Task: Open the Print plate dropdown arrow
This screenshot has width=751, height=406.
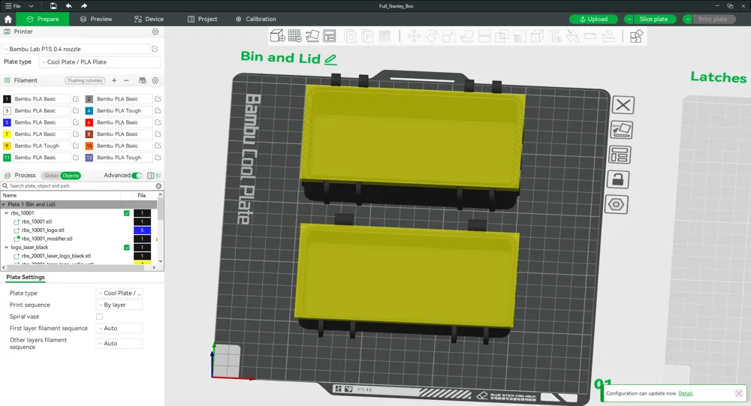Action: (x=688, y=20)
